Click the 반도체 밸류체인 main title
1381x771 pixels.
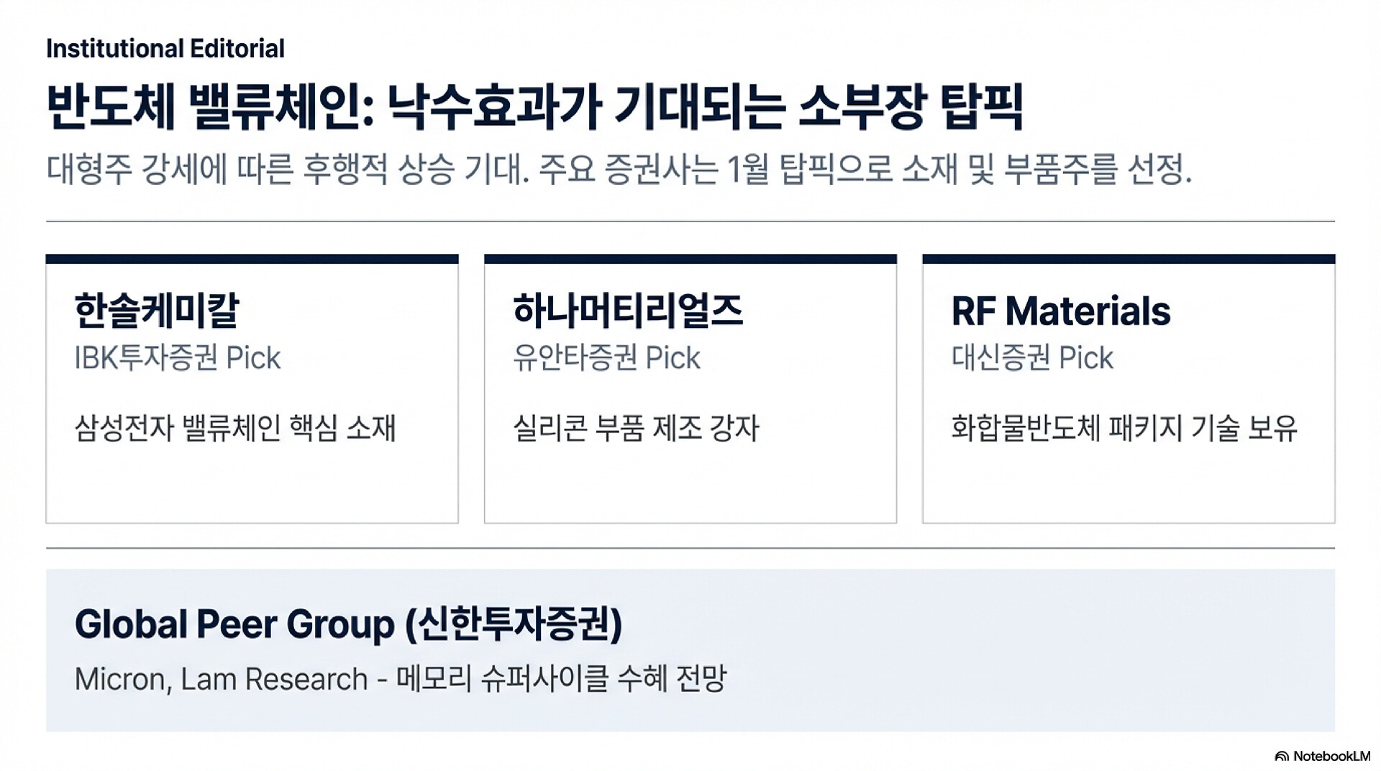pos(534,107)
